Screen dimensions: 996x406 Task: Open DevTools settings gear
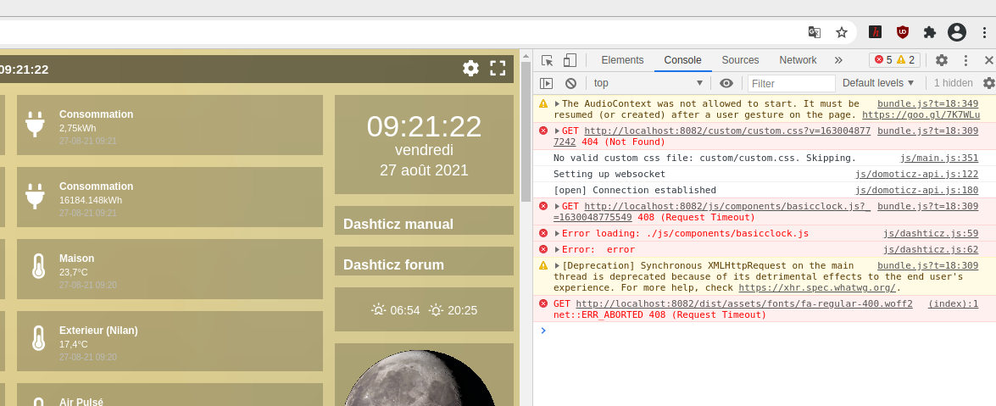click(942, 60)
